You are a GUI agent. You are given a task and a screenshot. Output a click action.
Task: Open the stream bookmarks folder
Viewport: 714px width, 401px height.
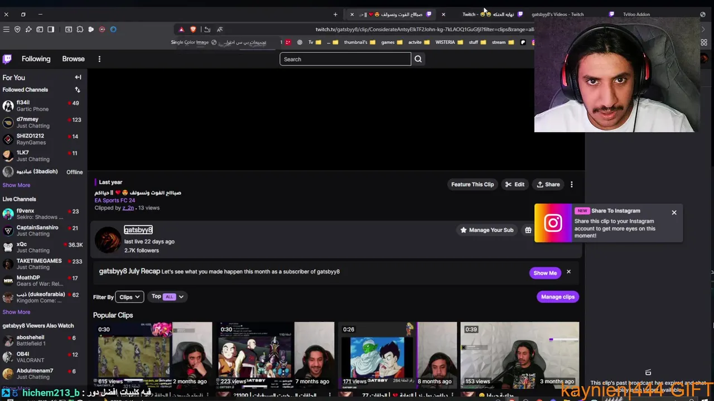[x=502, y=42]
